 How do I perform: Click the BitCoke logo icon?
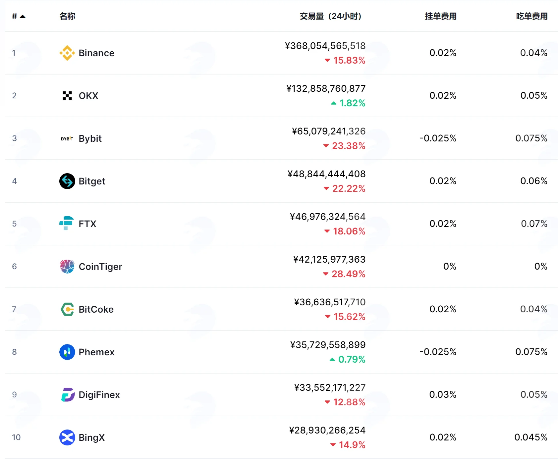[68, 309]
